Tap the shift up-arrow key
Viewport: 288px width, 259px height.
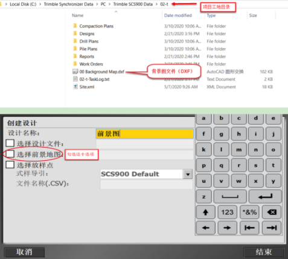(205, 212)
